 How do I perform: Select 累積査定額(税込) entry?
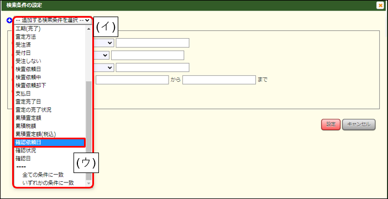click(x=50, y=134)
